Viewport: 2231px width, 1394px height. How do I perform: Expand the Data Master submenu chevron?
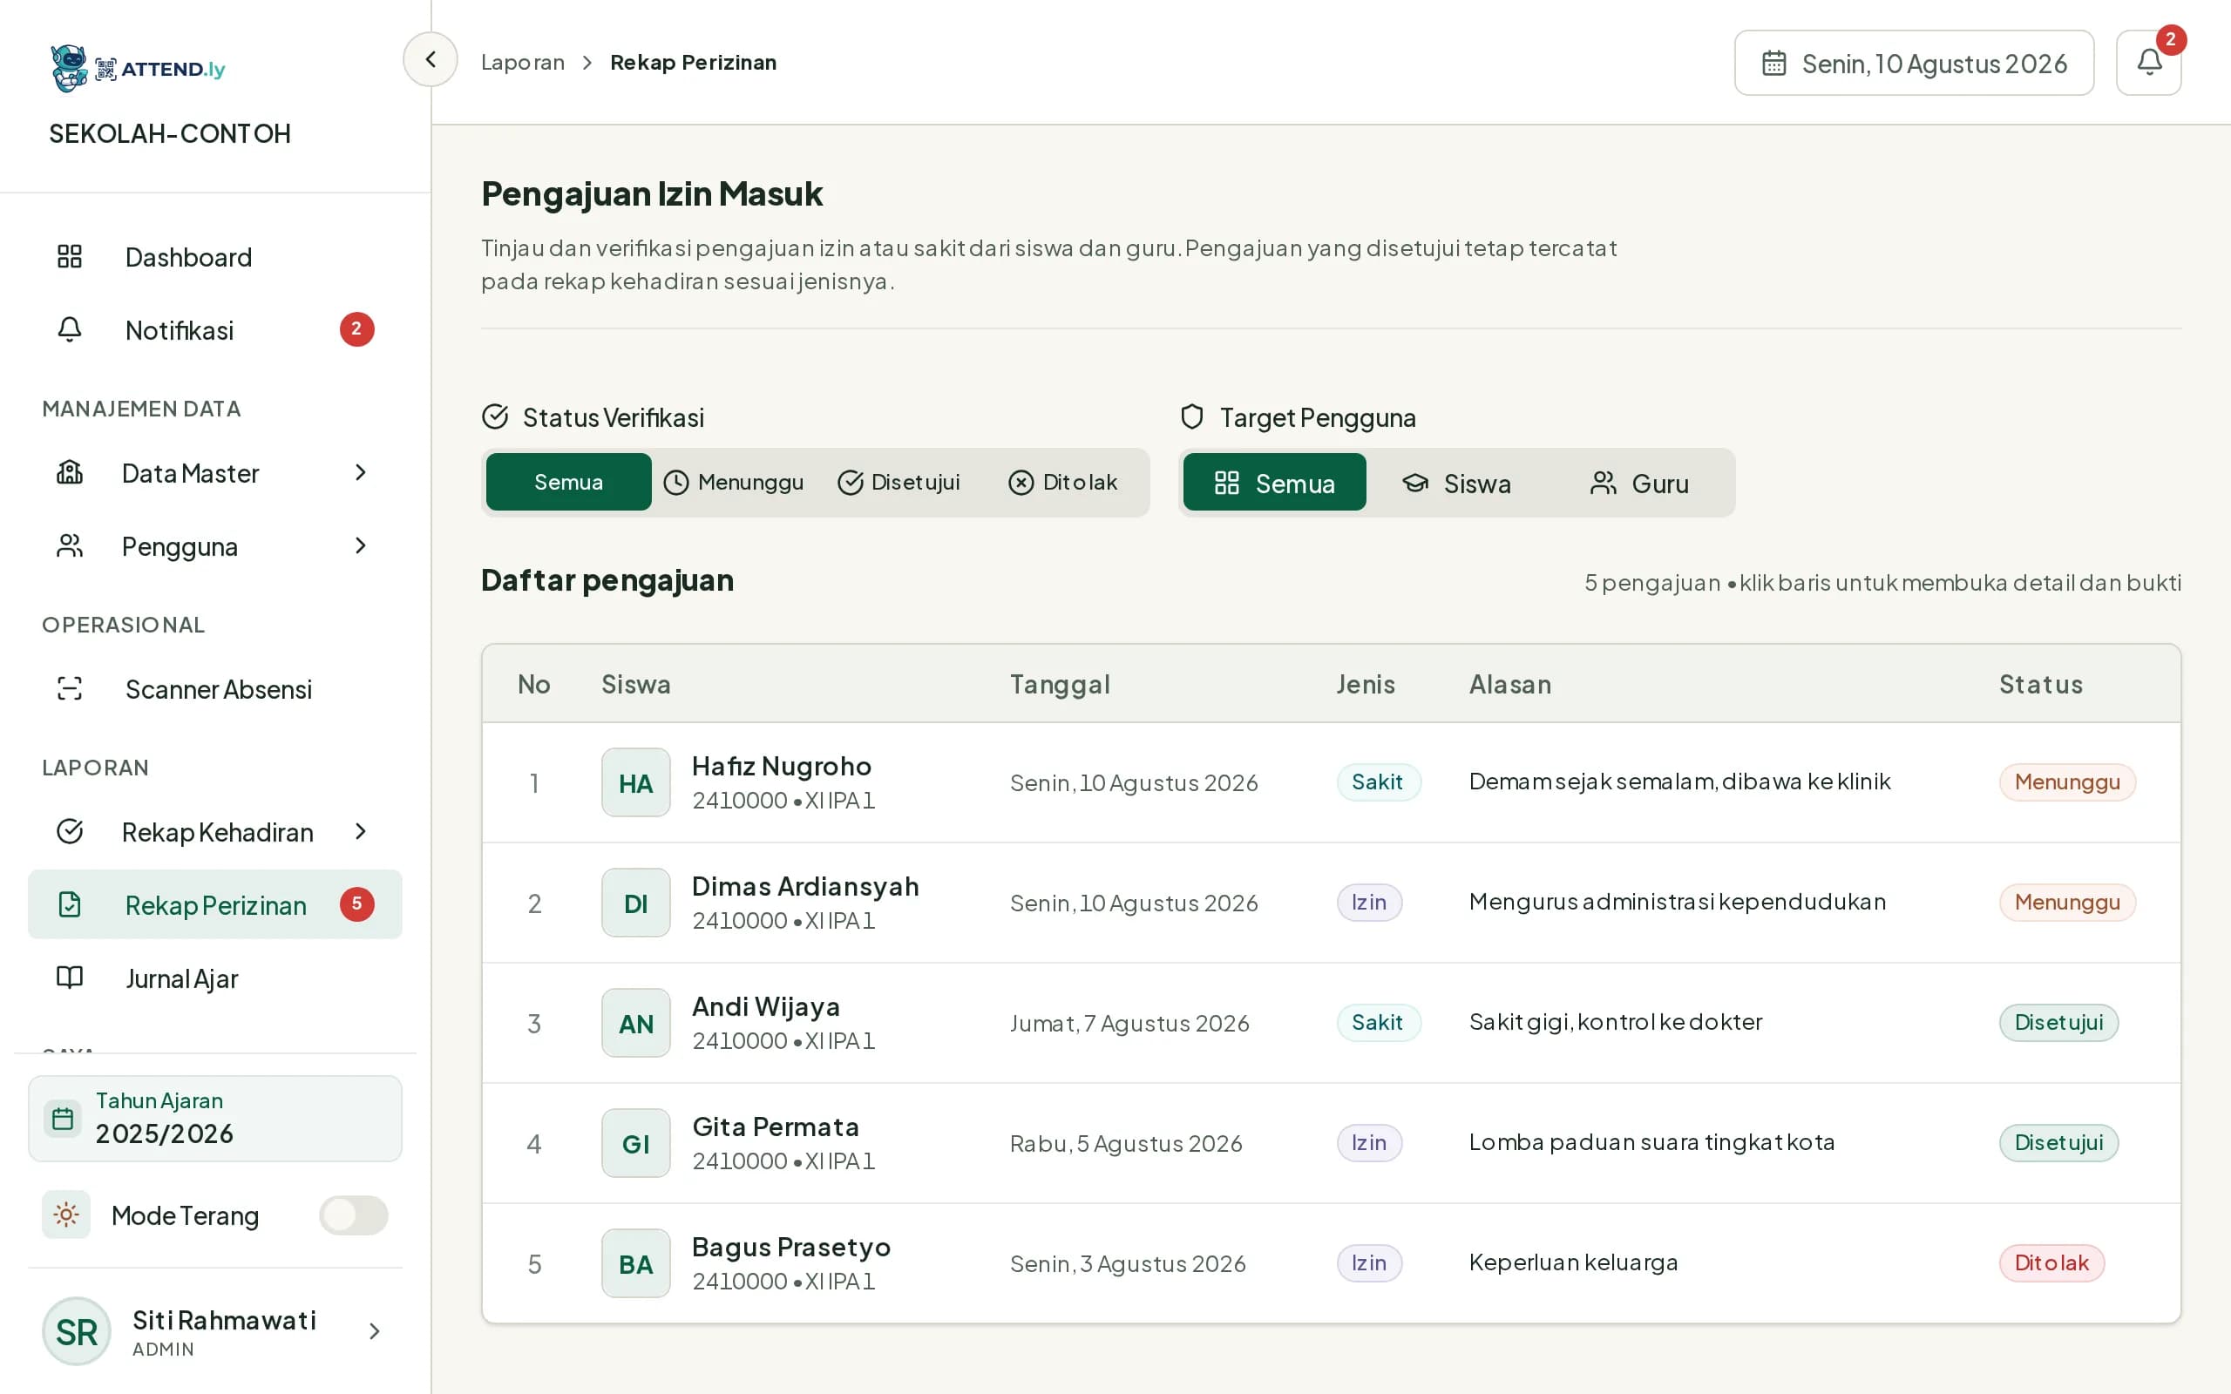[361, 472]
